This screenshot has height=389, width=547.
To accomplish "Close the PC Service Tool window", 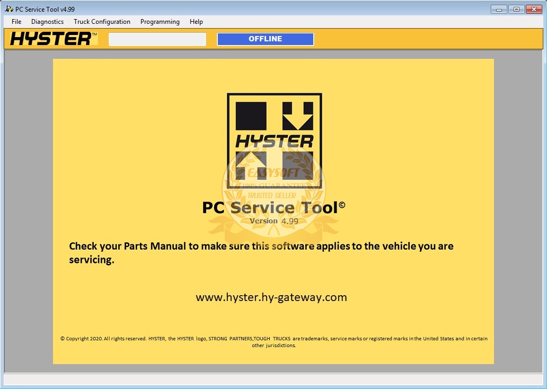I will 534,10.
